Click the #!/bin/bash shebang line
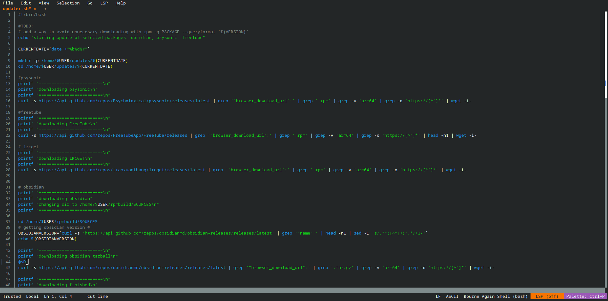The width and height of the screenshot is (608, 301). coord(32,14)
